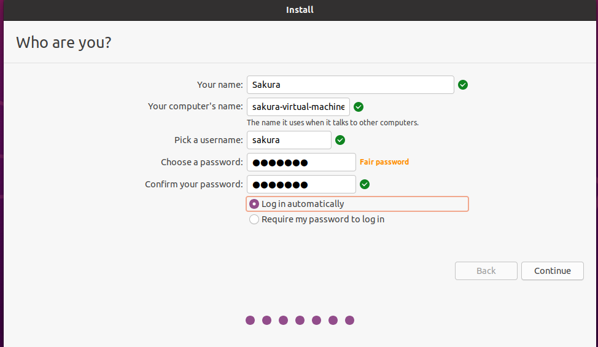Image resolution: width=598 pixels, height=347 pixels.
Task: Choose Require my password to log in
Action: [x=254, y=219]
